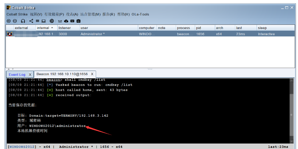Click the beacon process cell
Image resolution: width=298 pixels, height=149 pixels.
coord(185,34)
